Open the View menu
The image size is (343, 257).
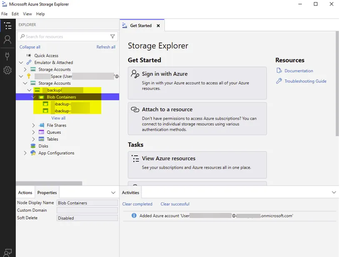coord(27,14)
